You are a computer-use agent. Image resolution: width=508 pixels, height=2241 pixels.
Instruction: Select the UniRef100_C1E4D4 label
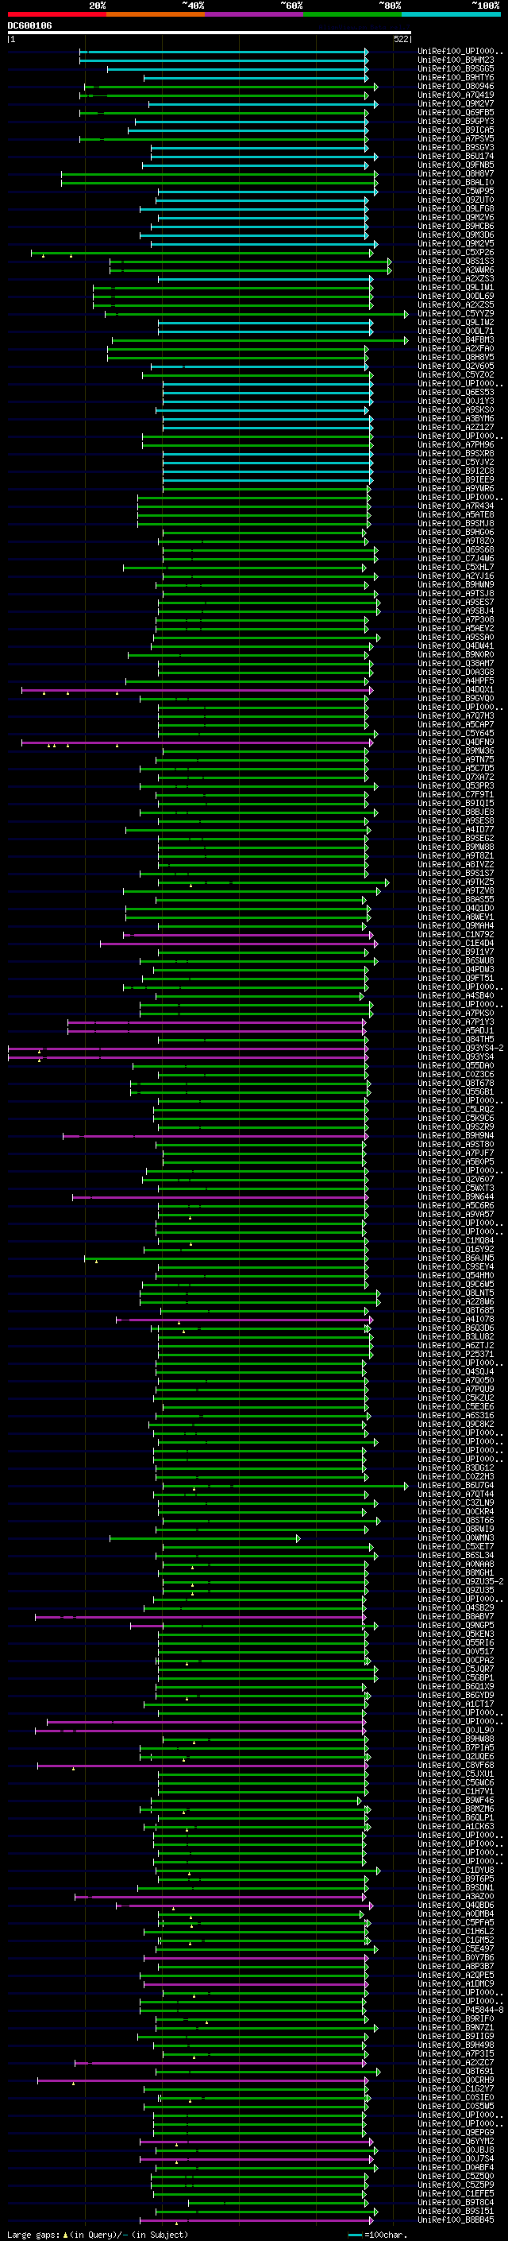click(x=456, y=943)
